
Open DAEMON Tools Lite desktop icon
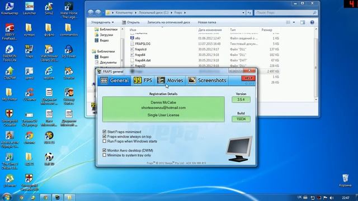click(x=10, y=54)
